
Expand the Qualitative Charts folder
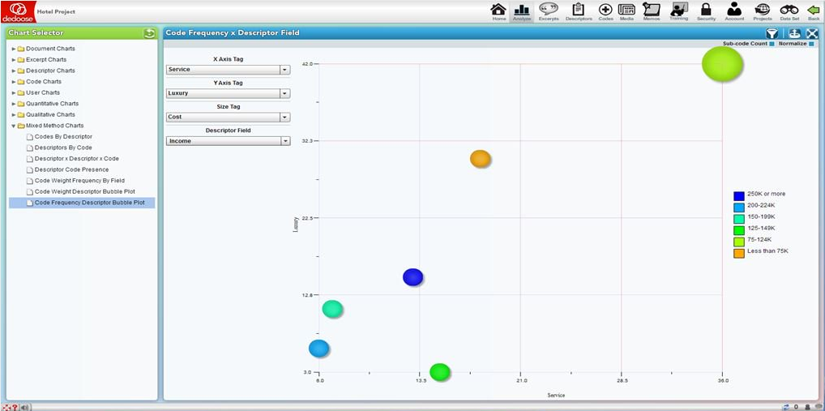click(15, 115)
